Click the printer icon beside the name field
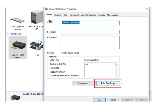Screen dimensions: 152x104 point(50,22)
